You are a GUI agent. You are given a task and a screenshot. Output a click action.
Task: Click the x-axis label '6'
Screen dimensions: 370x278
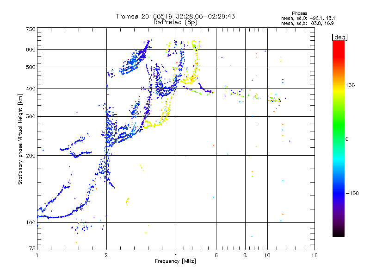pos(216,255)
